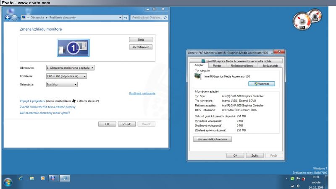This screenshot has height=189, width=336.
Task: Expand the address bar history dropdown
Action: pos(120,18)
